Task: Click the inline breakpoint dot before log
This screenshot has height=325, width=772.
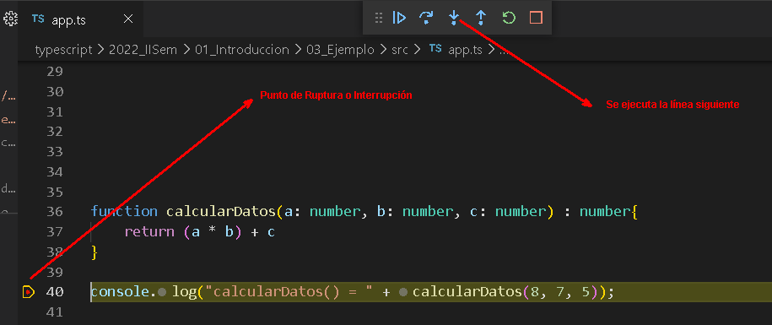Action: [x=162, y=292]
